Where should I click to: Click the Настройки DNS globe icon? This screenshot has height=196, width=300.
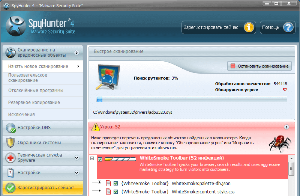tap(10, 128)
